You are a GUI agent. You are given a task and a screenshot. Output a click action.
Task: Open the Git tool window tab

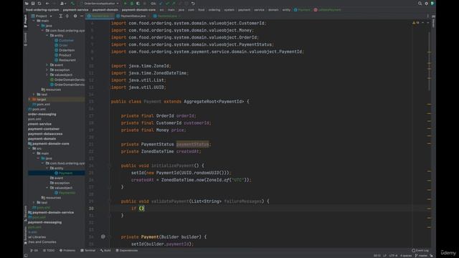click(x=34, y=250)
